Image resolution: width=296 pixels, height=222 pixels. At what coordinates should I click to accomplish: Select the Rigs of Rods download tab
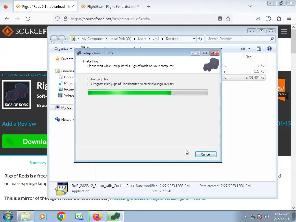tap(45, 7)
